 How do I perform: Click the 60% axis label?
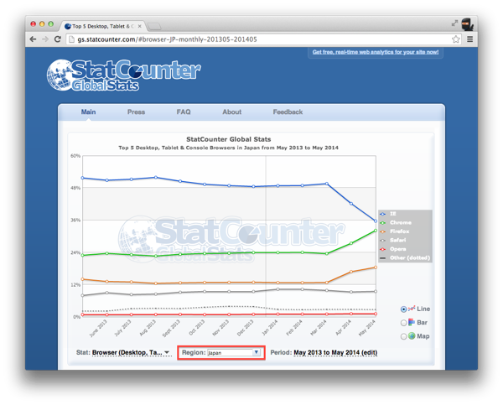[75, 156]
